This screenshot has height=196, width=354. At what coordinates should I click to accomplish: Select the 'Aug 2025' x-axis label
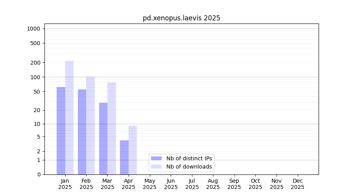coord(213,184)
